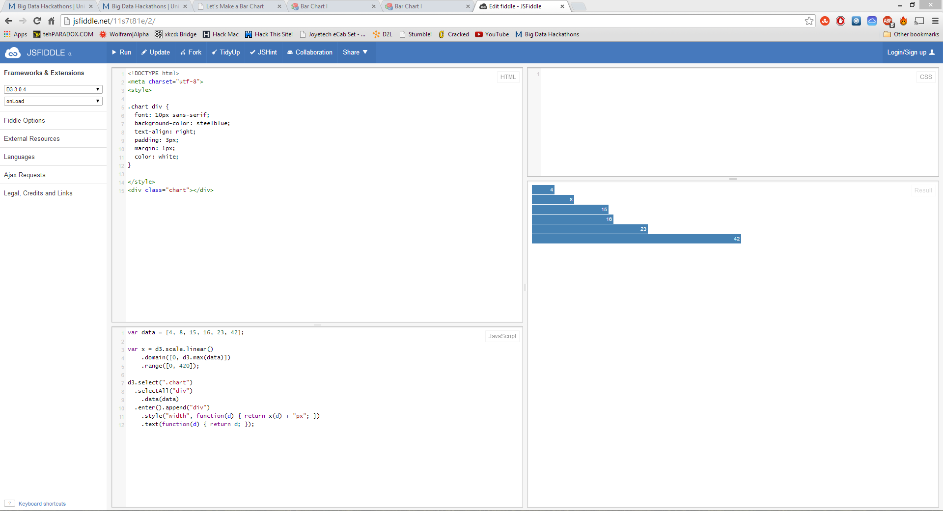943x511 pixels.
Task: Go to browser Home page
Action: pyautogui.click(x=51, y=21)
